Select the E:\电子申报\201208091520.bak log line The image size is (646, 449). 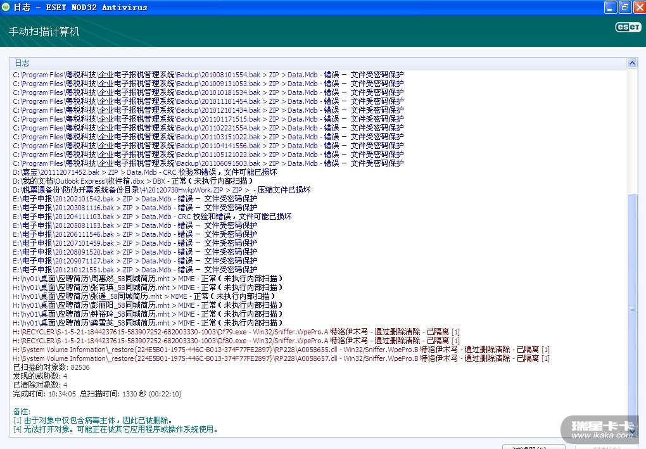[135, 251]
